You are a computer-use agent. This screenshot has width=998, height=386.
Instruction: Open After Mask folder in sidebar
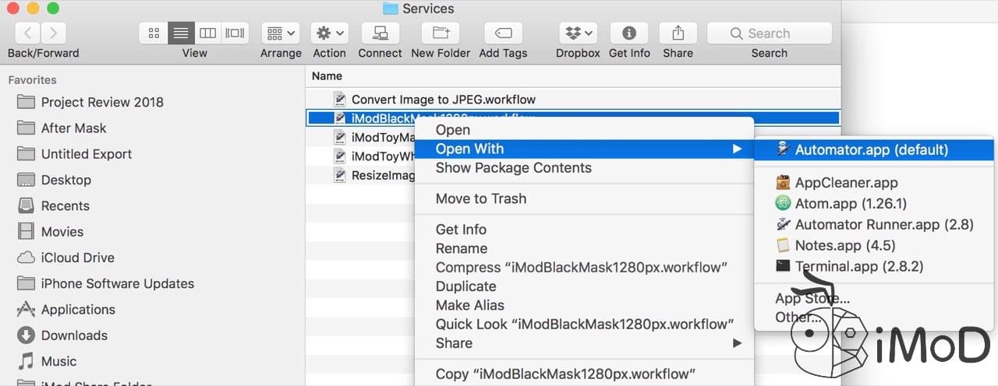[73, 128]
